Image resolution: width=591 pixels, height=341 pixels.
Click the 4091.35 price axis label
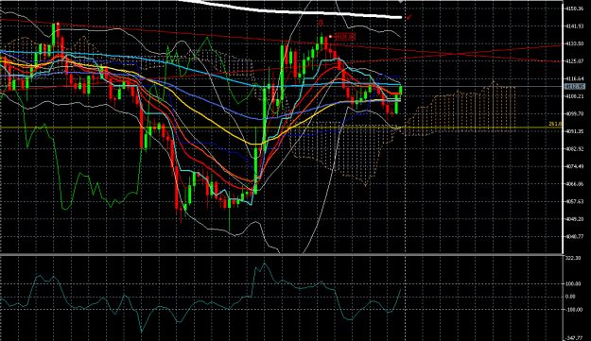(574, 131)
